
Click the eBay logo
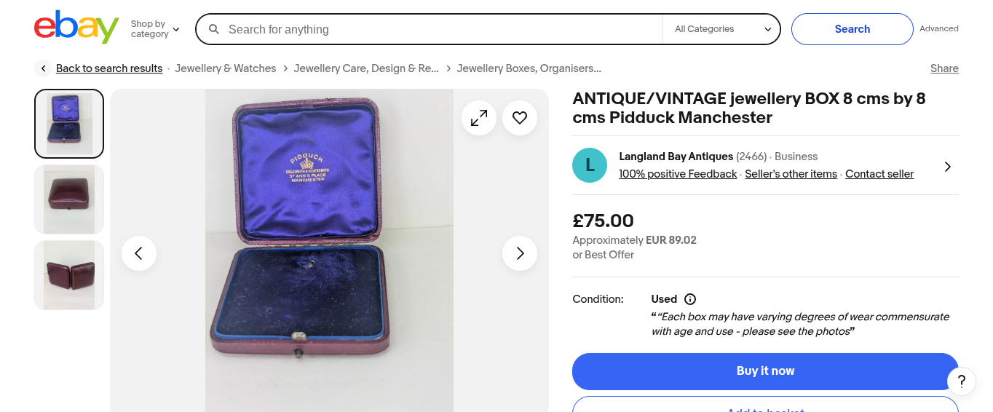pyautogui.click(x=76, y=28)
